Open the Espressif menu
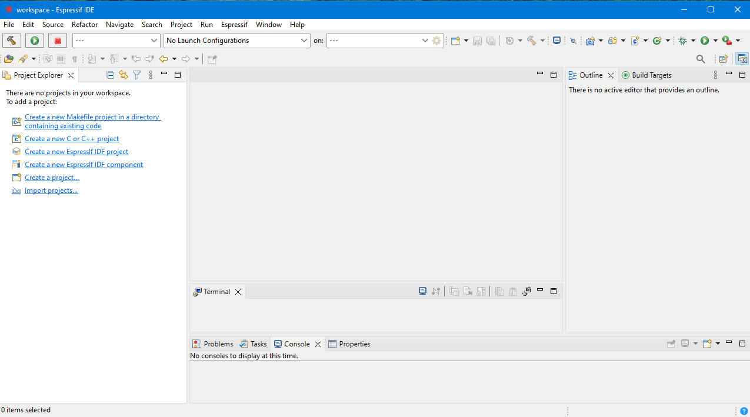 point(234,25)
